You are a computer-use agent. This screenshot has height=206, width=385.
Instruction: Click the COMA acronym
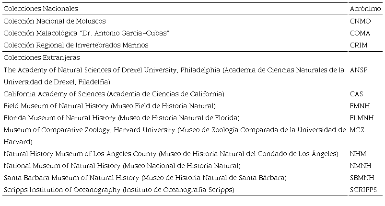[x=361, y=33]
